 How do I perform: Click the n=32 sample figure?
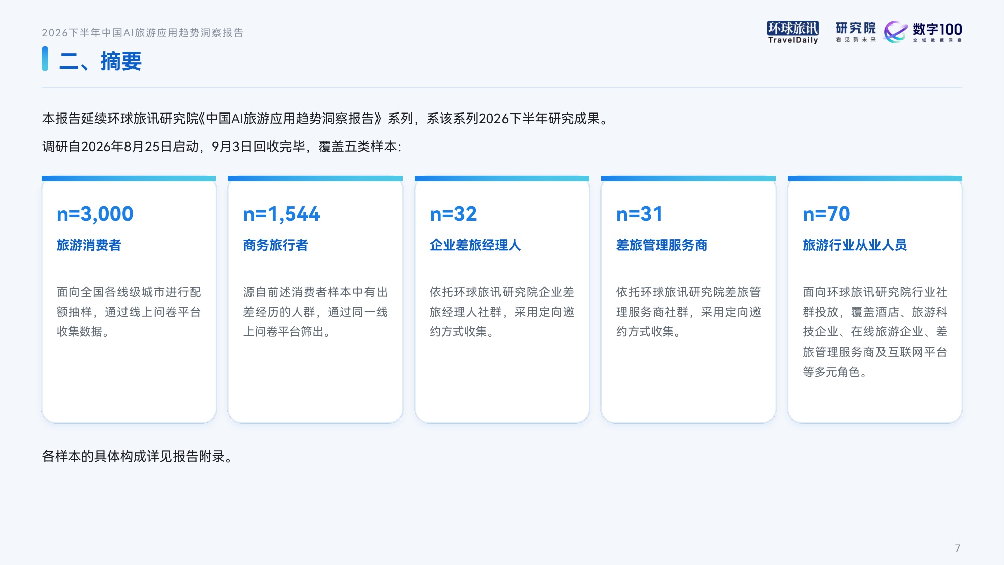point(453,214)
